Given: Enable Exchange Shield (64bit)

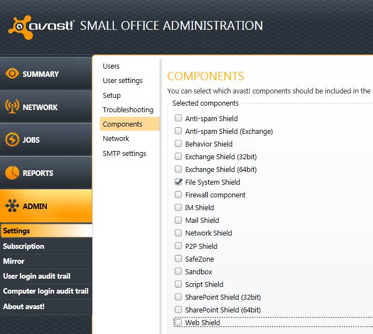Looking at the screenshot, I should 178,169.
